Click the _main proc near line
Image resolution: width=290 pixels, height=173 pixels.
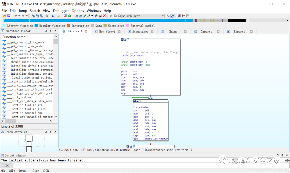coord(132,56)
